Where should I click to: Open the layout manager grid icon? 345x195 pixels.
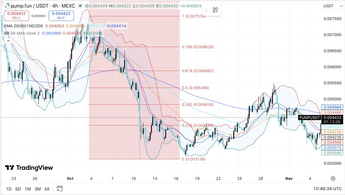[x=215, y=10]
